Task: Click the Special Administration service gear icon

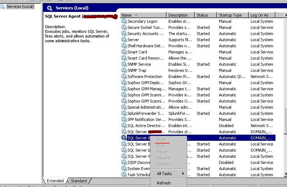Action: click(x=124, y=107)
